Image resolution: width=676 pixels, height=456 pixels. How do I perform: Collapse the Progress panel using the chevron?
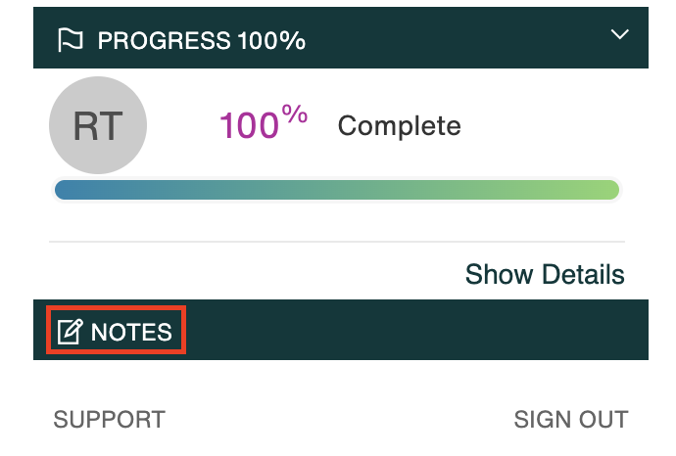point(619,34)
